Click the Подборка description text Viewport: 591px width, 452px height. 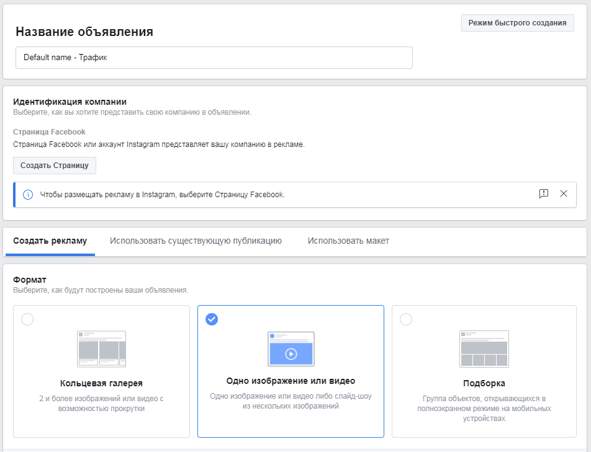click(484, 409)
